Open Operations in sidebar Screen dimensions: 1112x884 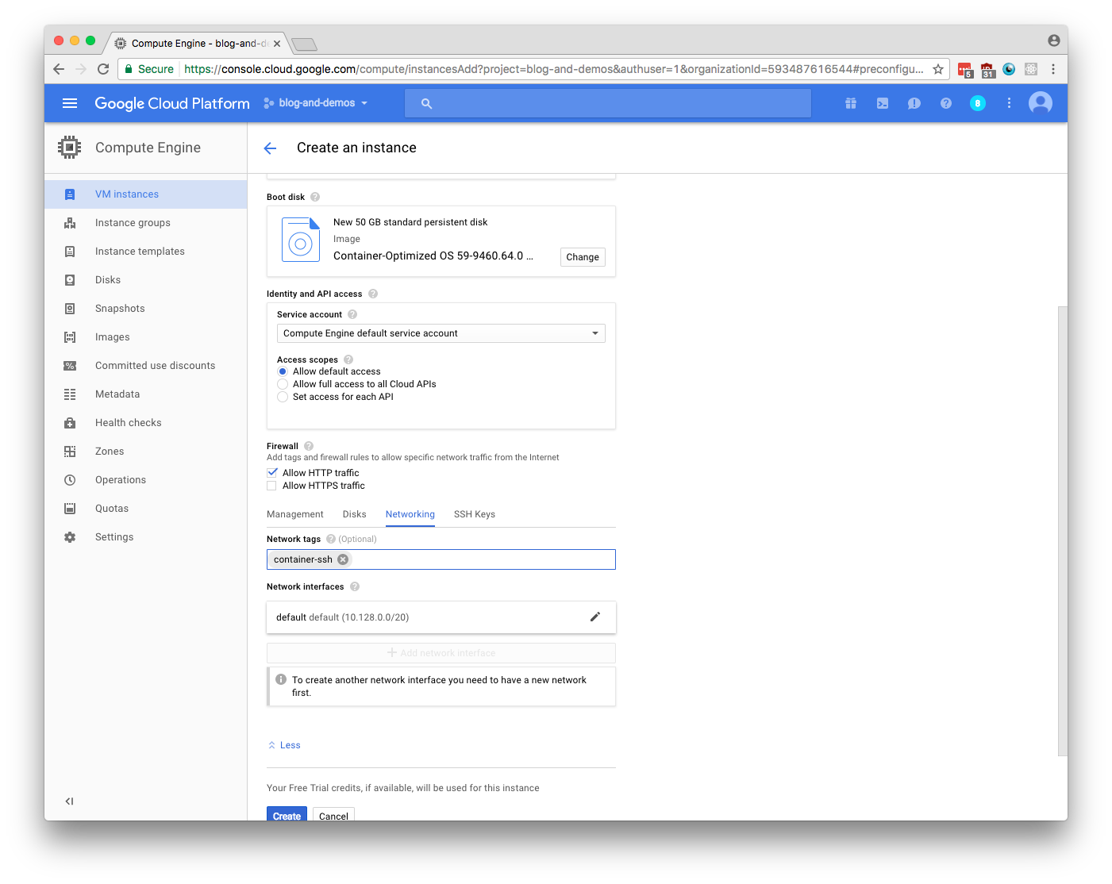[x=146, y=480]
